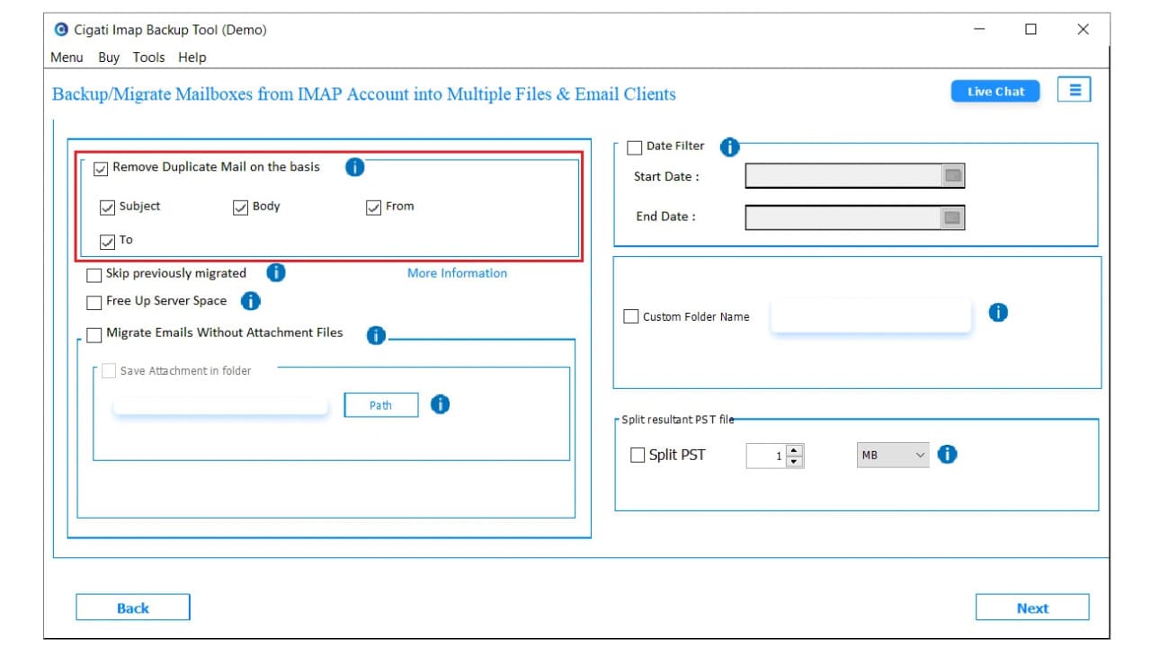Minimize the Cigati Imap Backup Tool window
Image resolution: width=1151 pixels, height=647 pixels.
[979, 30]
